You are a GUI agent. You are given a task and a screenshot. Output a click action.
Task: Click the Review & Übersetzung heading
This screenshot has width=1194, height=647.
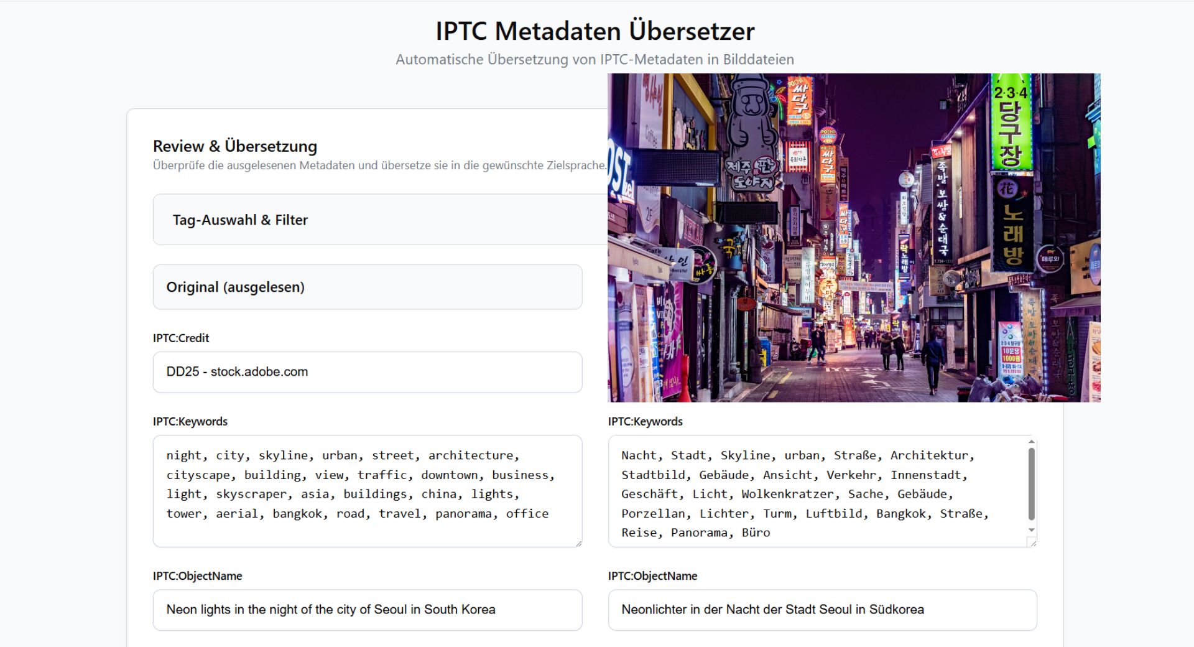(x=235, y=146)
